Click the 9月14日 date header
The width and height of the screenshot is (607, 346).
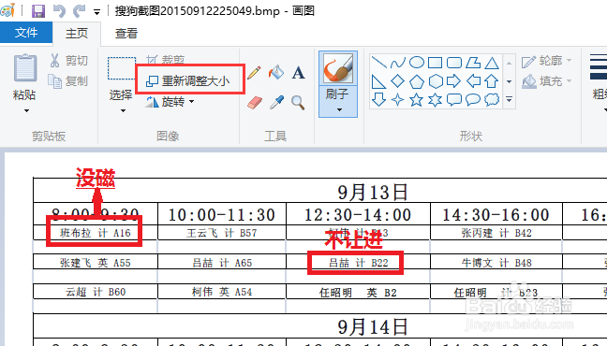pos(373,327)
